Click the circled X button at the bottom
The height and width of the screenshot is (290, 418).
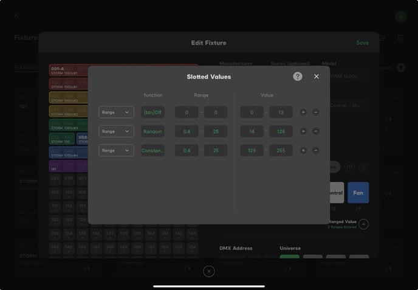coord(209,271)
